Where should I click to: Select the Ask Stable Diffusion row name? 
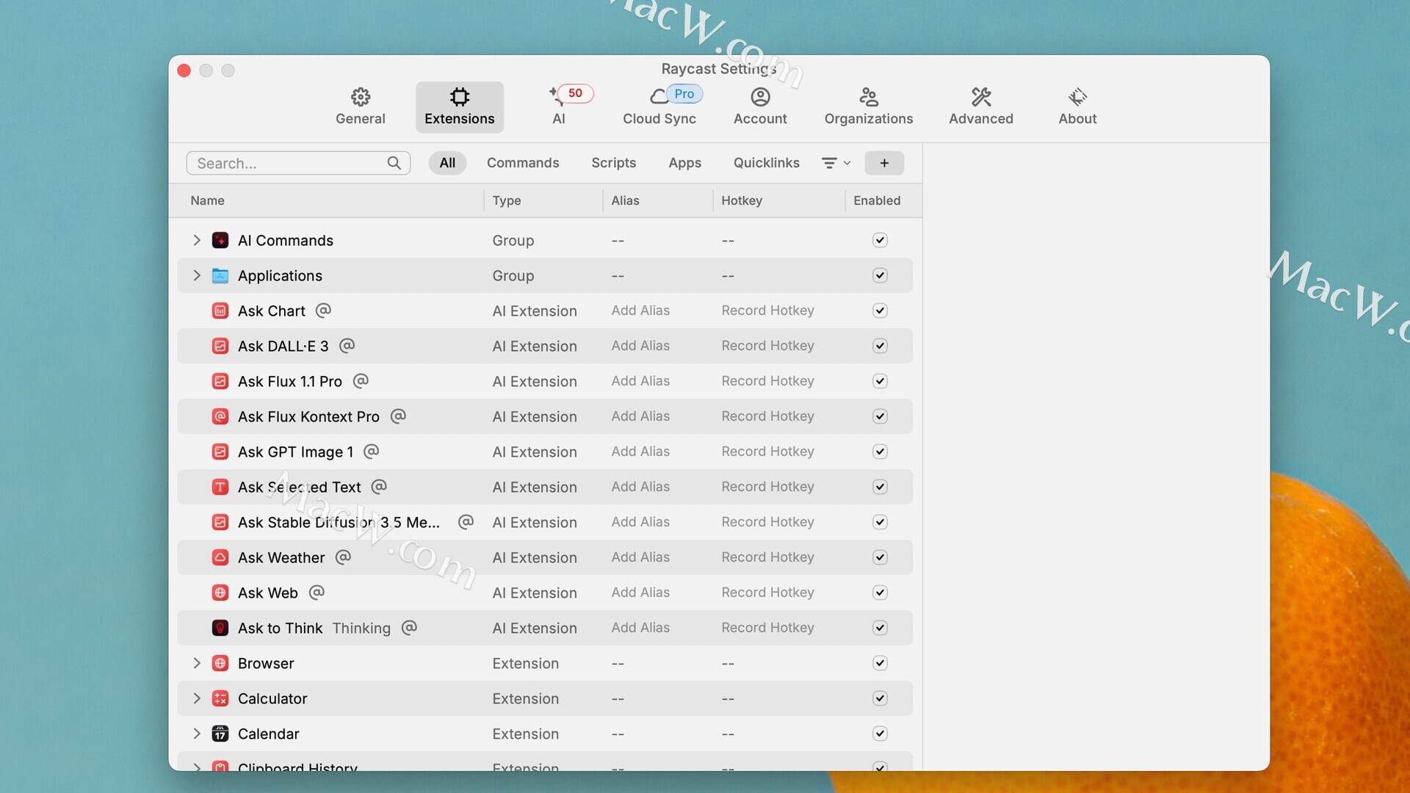click(x=339, y=522)
